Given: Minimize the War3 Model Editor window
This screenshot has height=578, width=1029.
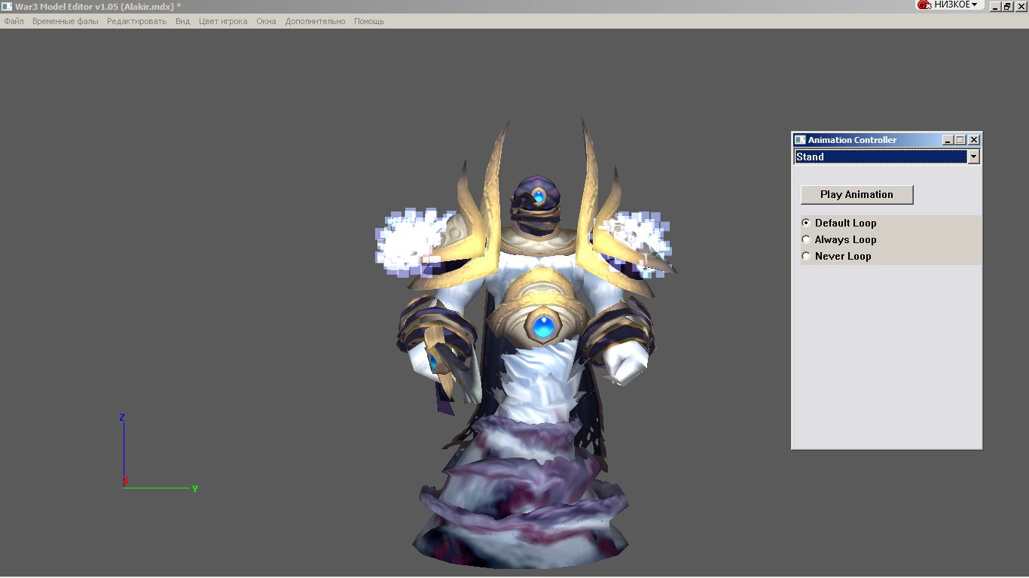Looking at the screenshot, I should [x=995, y=6].
